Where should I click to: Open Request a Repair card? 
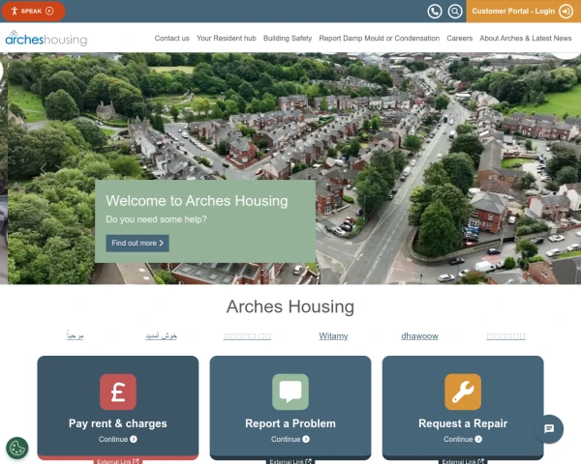click(x=463, y=408)
